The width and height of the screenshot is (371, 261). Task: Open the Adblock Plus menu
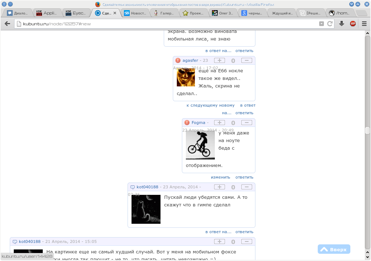tap(353, 23)
